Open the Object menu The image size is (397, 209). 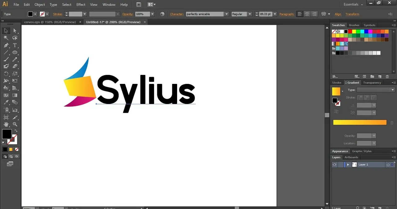[x=40, y=5]
